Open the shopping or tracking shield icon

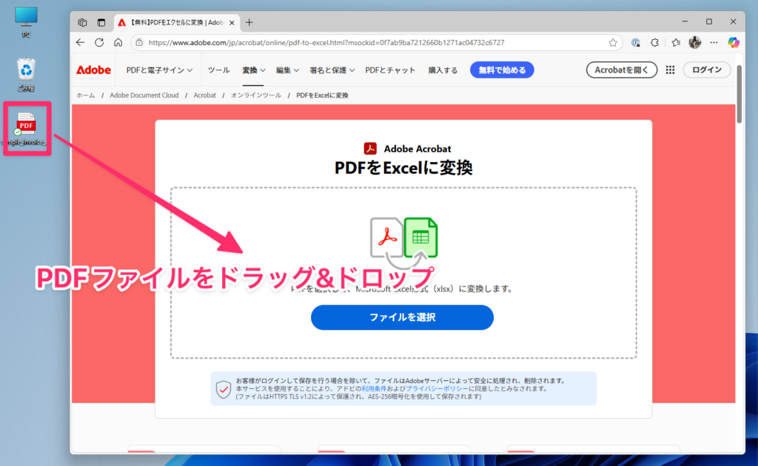636,42
